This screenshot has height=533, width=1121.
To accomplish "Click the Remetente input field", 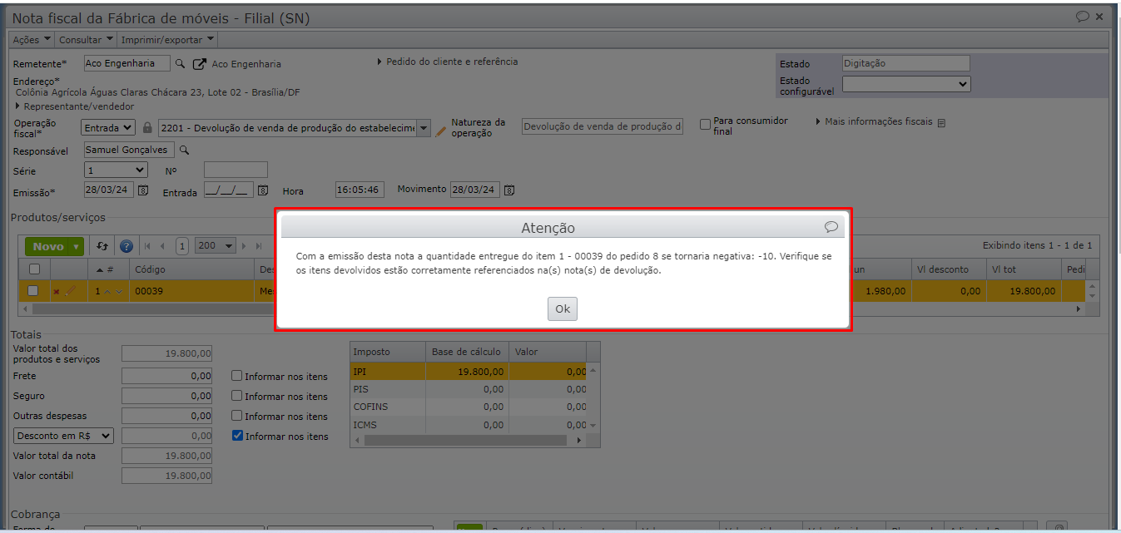I will click(127, 63).
